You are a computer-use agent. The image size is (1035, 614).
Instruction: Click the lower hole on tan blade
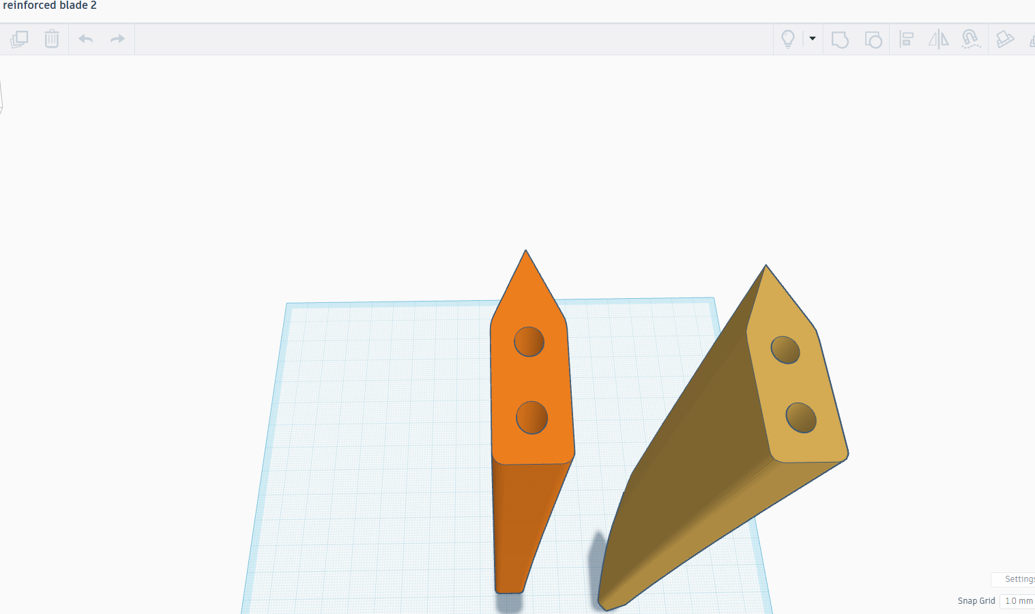pyautogui.click(x=801, y=418)
